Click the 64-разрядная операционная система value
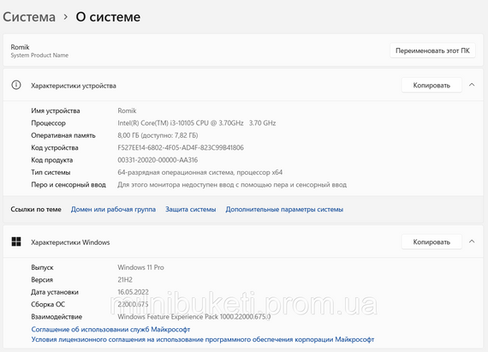488x352 pixels. [x=200, y=172]
